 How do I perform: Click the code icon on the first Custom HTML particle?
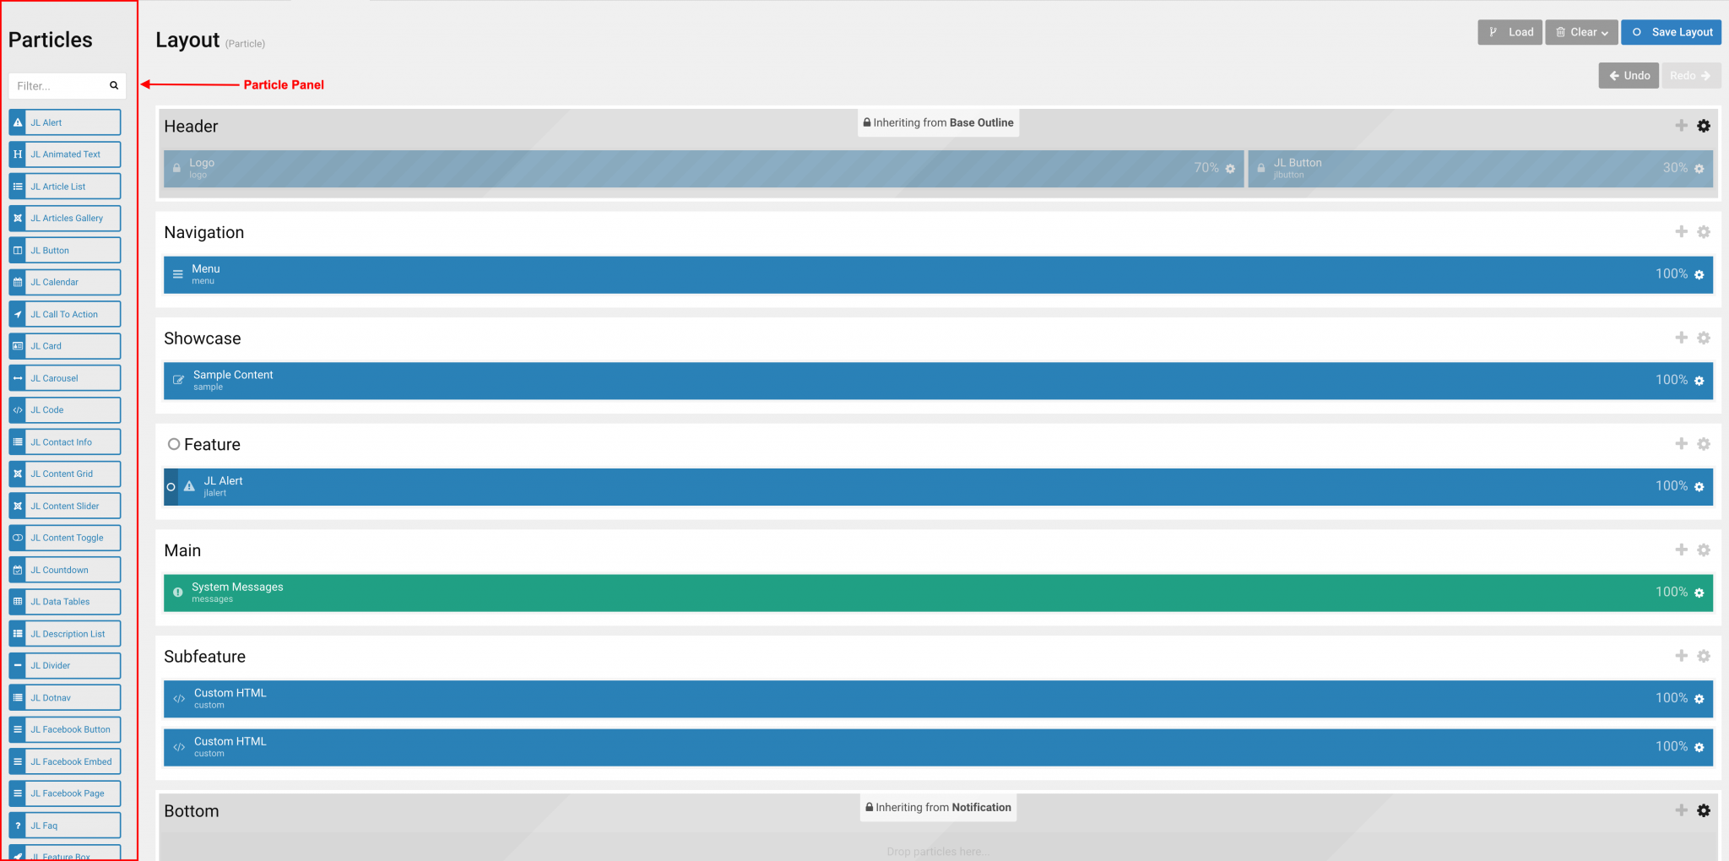(x=179, y=698)
